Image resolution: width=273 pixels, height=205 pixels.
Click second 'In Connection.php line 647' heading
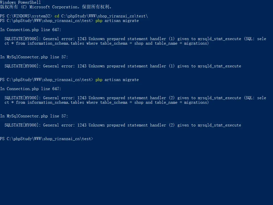(x=31, y=89)
